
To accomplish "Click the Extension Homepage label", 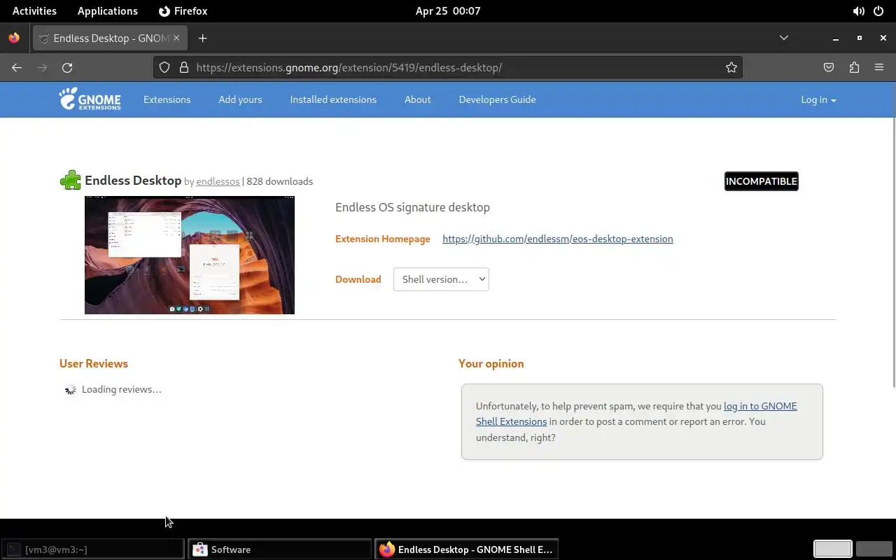I will click(383, 239).
